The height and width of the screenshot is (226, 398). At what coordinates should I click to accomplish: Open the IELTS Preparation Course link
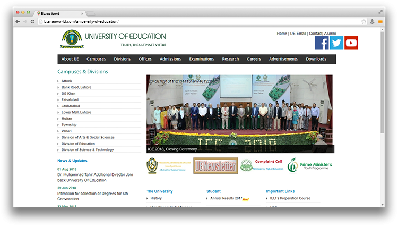pos(290,198)
